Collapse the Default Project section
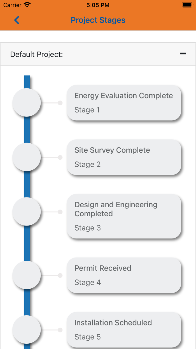 [183, 54]
